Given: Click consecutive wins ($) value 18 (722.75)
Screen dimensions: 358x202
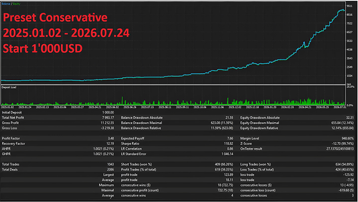Looking at the screenshot, I should 225,185.
